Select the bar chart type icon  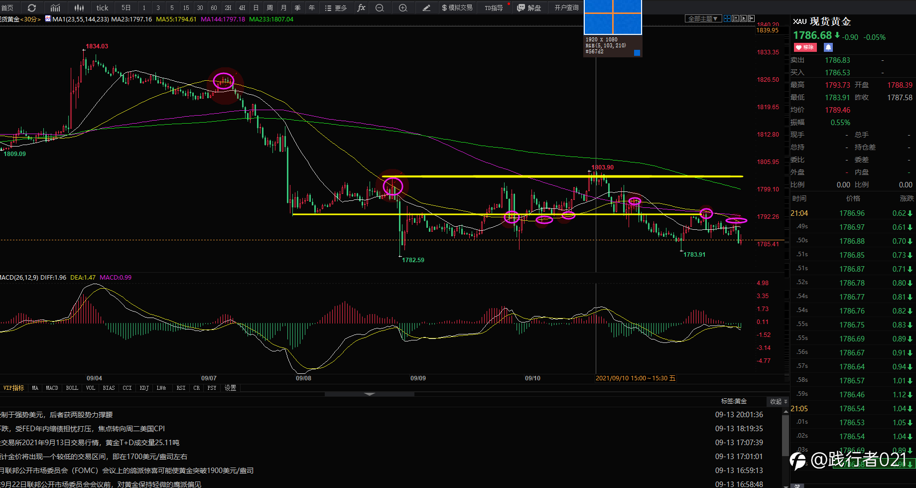click(55, 8)
